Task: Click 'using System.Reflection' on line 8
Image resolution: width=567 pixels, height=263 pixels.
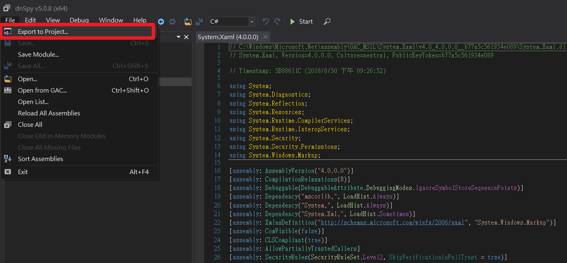Action: tap(268, 104)
